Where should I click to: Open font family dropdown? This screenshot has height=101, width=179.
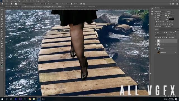[160, 12]
